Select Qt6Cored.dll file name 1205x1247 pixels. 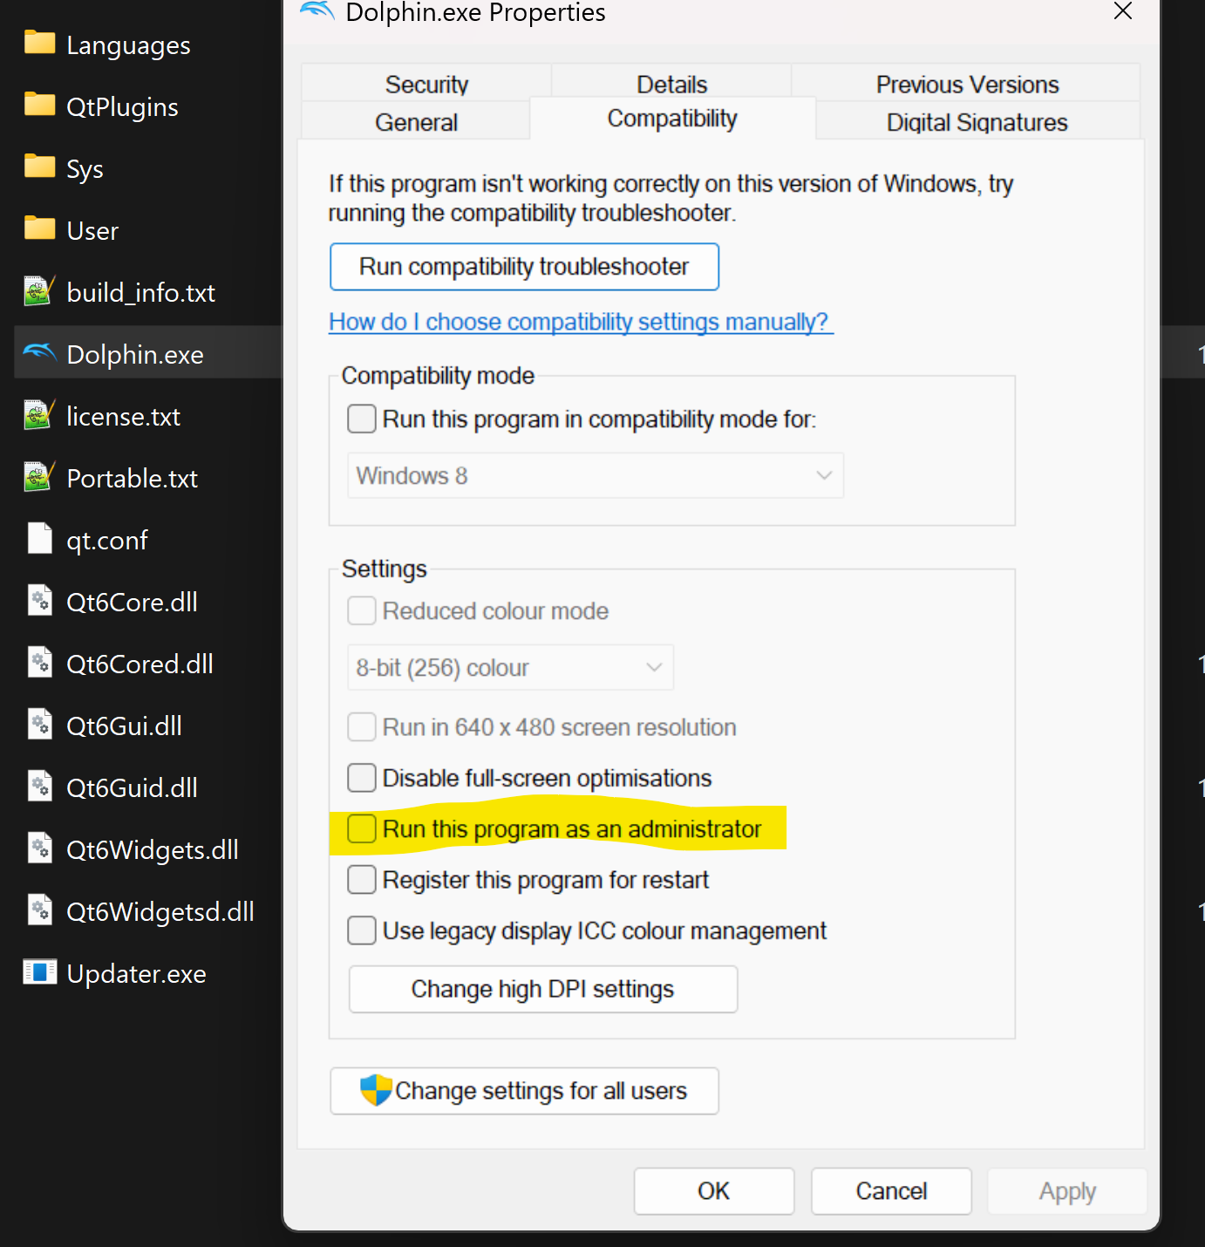140,664
